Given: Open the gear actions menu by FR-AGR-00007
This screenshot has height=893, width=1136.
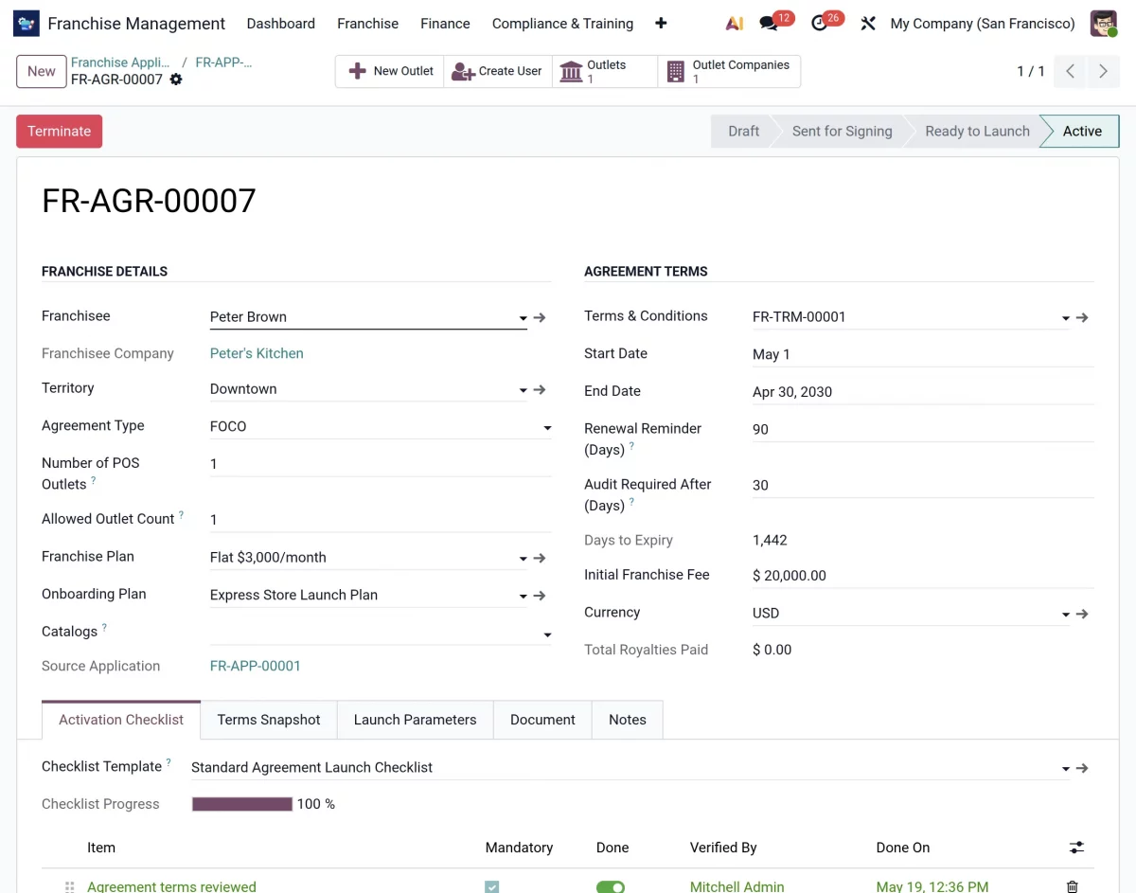Looking at the screenshot, I should tap(176, 80).
